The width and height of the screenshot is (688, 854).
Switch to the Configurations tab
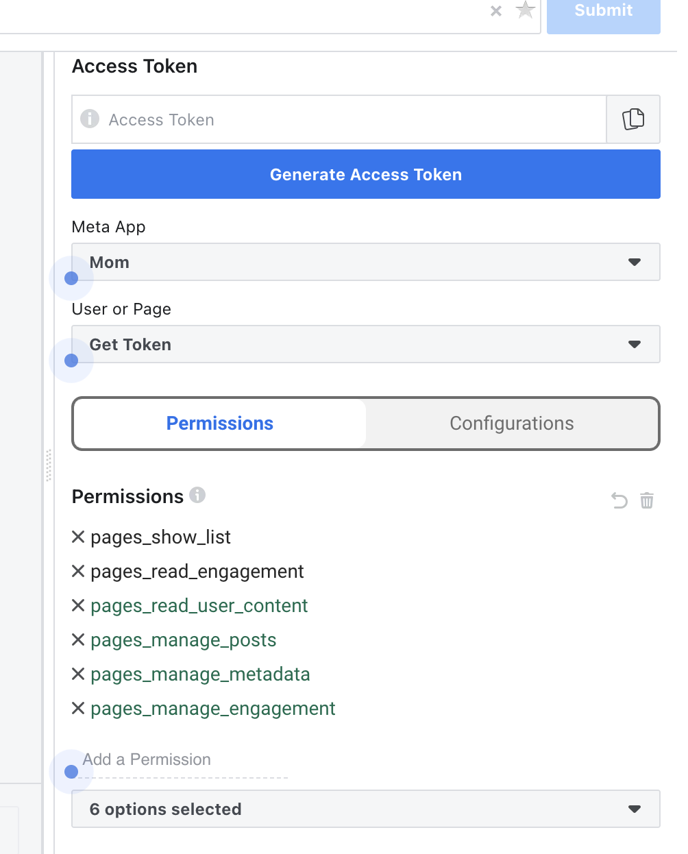coord(512,424)
